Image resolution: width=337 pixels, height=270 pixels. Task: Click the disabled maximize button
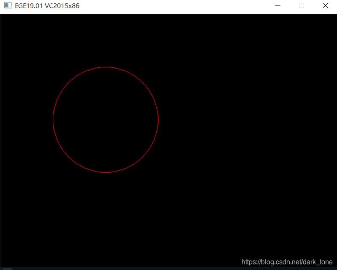(x=302, y=6)
